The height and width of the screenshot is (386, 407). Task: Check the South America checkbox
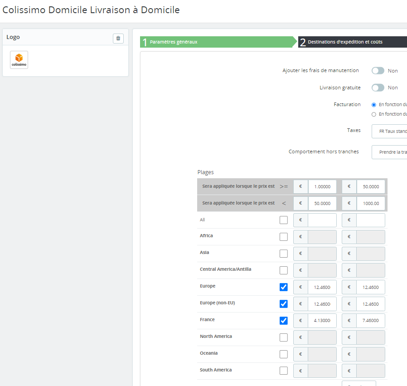click(x=283, y=371)
